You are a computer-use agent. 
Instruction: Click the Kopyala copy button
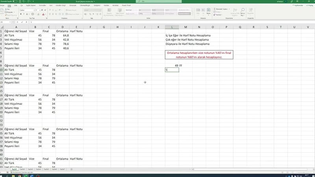pyautogui.click(x=9, y=12)
